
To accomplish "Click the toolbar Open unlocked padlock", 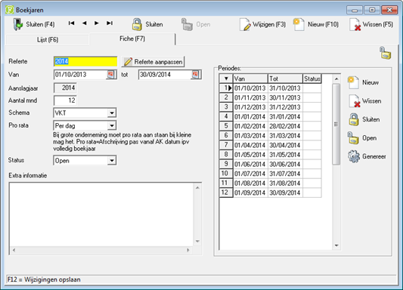I will [x=187, y=25].
